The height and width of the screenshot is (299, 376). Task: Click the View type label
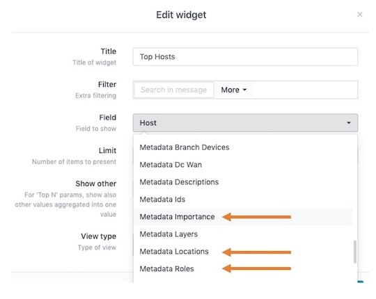pyautogui.click(x=99, y=236)
